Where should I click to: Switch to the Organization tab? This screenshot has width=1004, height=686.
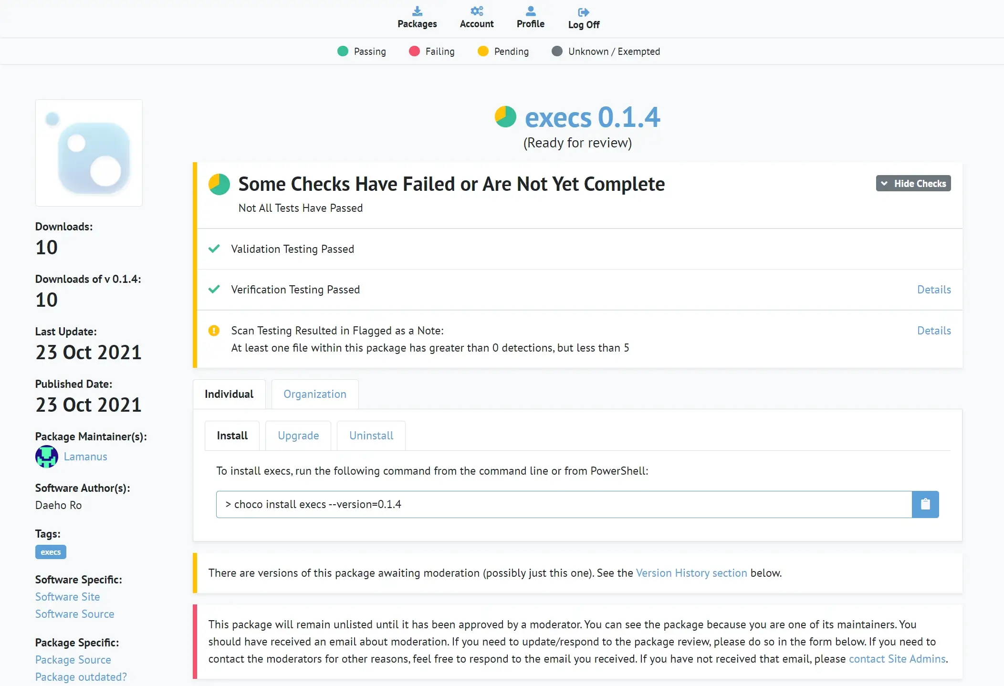pyautogui.click(x=314, y=394)
